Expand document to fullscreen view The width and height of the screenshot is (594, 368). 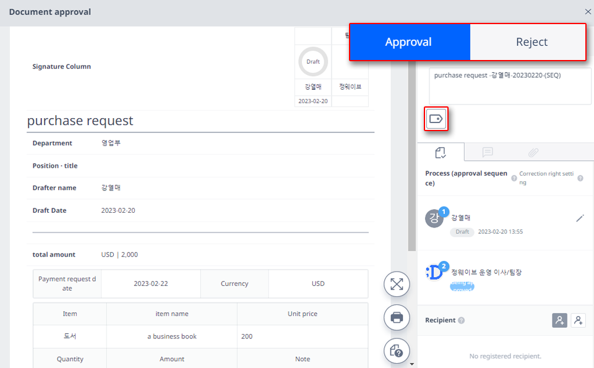tap(396, 283)
